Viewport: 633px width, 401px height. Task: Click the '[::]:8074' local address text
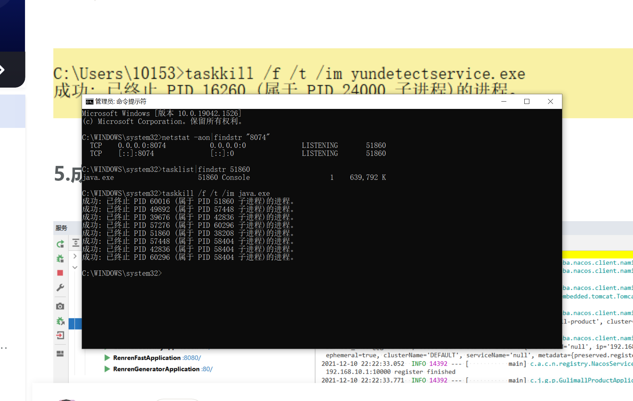(136, 154)
